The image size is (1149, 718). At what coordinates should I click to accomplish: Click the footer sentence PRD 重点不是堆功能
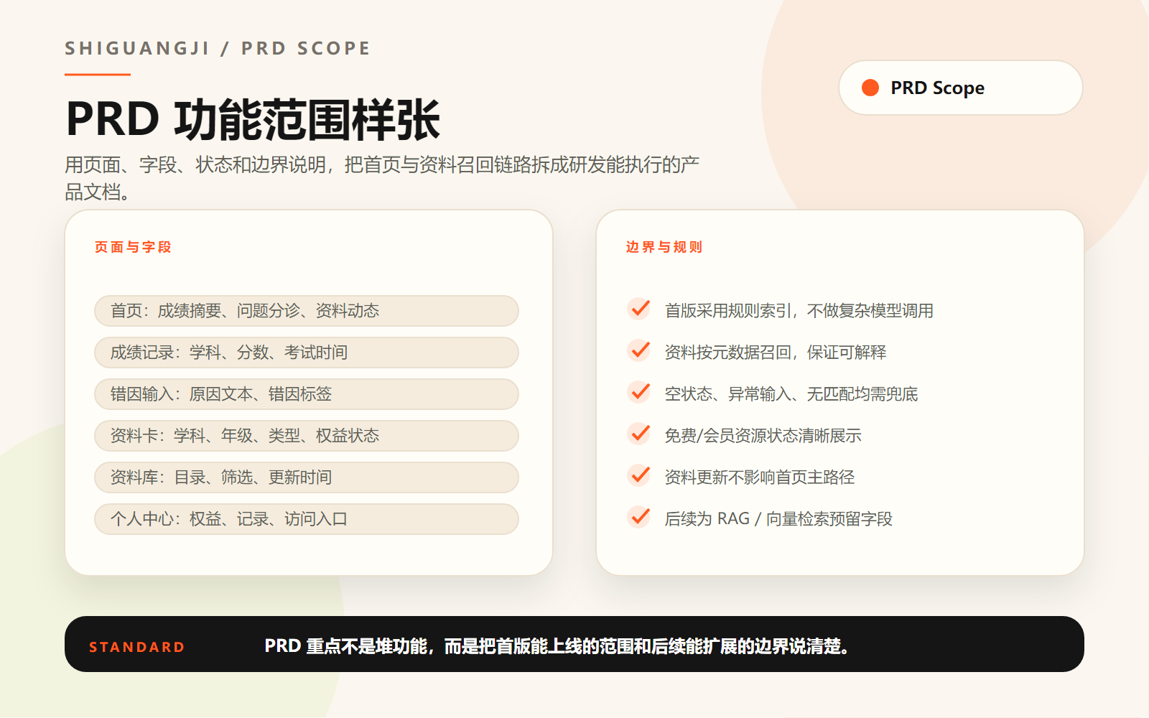[557, 646]
